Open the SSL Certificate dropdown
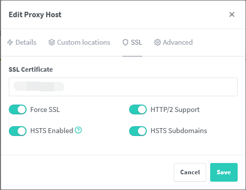 click(x=123, y=87)
